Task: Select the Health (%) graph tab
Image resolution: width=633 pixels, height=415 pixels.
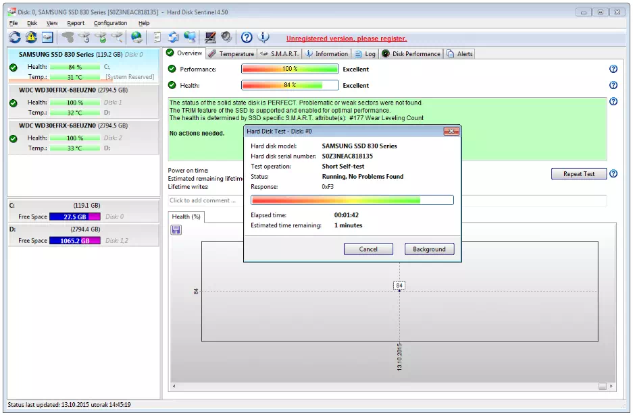Action: [x=186, y=217]
